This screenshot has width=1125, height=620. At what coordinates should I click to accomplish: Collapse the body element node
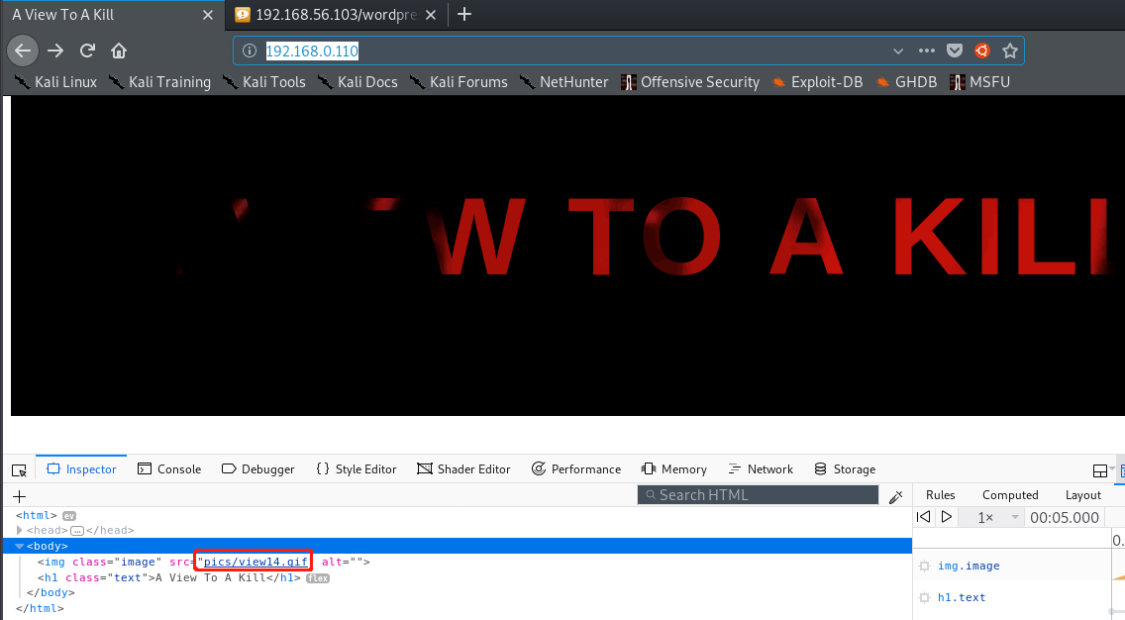tap(20, 546)
